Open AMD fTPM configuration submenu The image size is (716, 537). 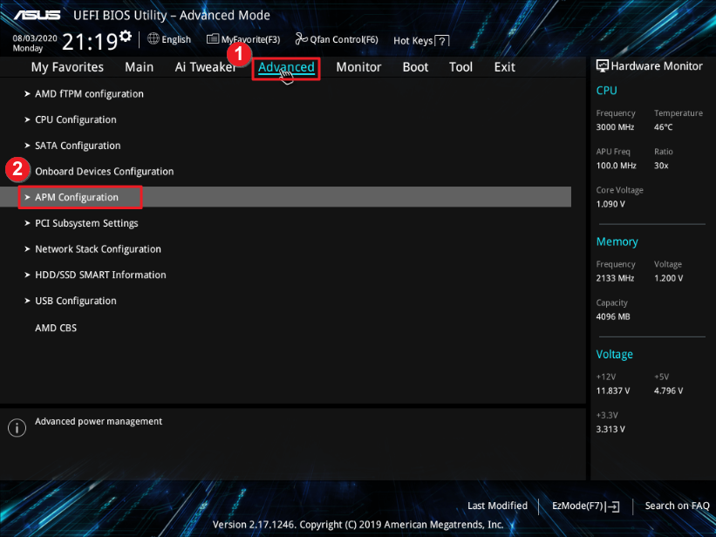pyautogui.click(x=90, y=93)
